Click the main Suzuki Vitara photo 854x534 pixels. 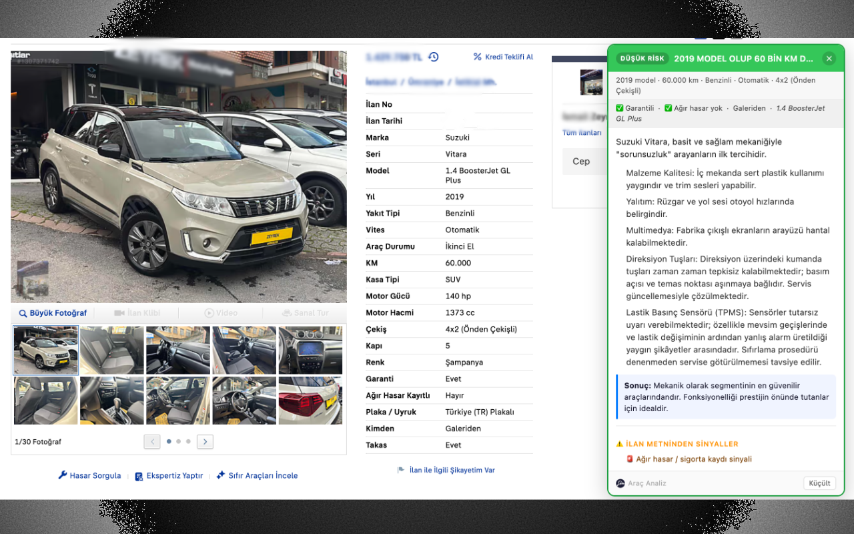click(x=179, y=177)
